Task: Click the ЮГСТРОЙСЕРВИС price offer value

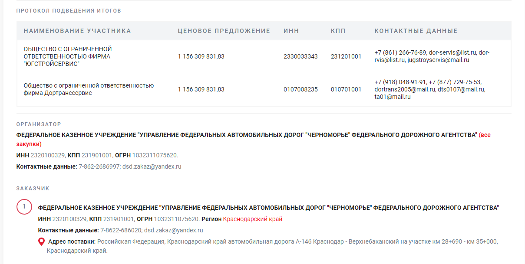Action: 201,56
